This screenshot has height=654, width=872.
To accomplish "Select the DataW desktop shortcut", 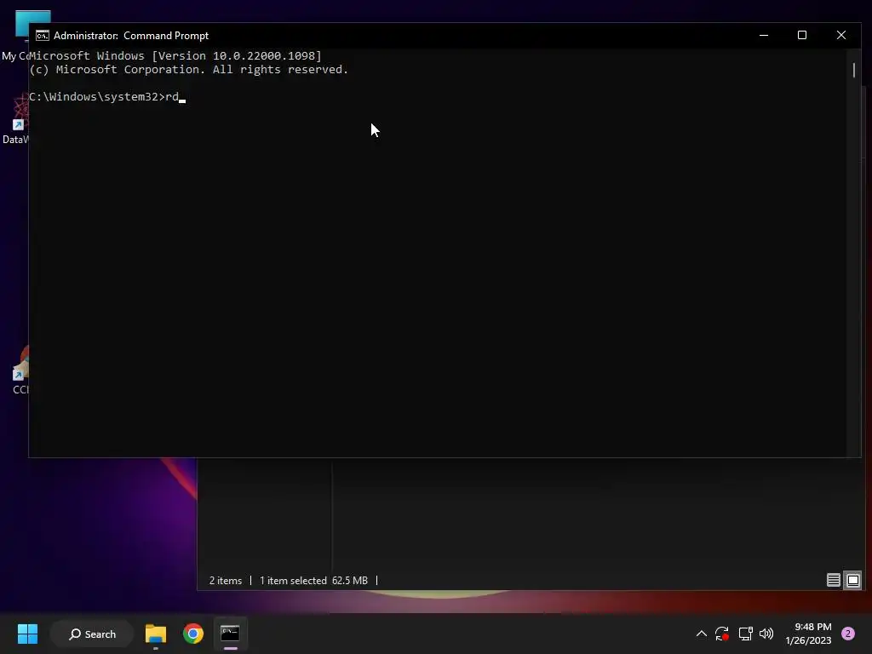I will tap(15, 119).
